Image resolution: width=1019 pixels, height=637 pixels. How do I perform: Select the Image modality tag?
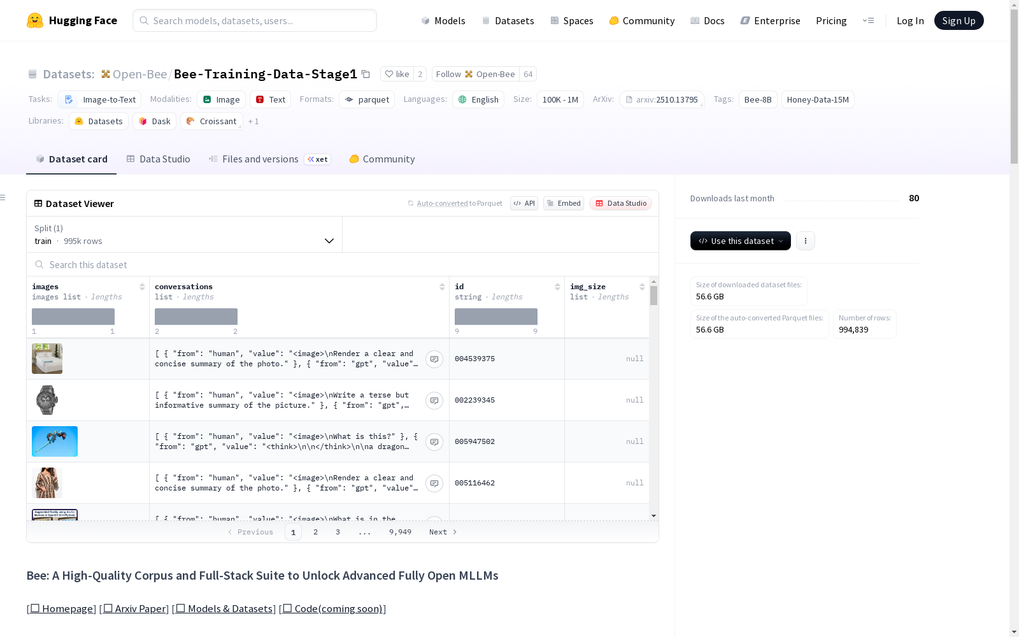[x=221, y=99]
